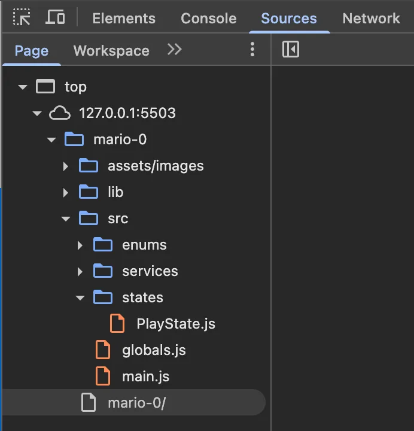Expand the lib folder arrow
414x431 pixels.
66,193
